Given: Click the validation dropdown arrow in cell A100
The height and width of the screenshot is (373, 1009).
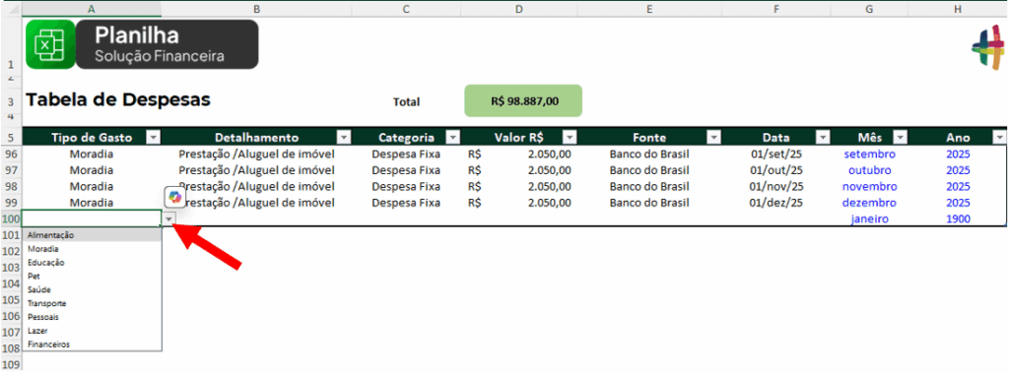Looking at the screenshot, I should click(168, 219).
